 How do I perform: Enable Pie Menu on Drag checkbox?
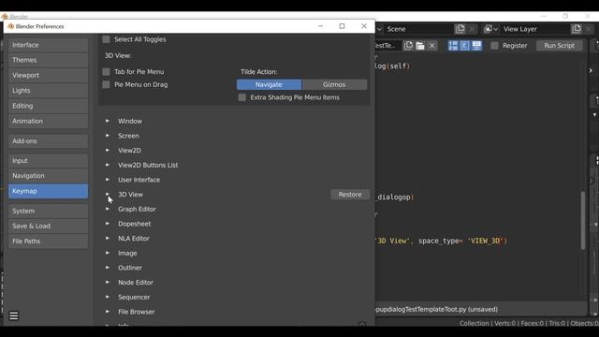(x=106, y=85)
